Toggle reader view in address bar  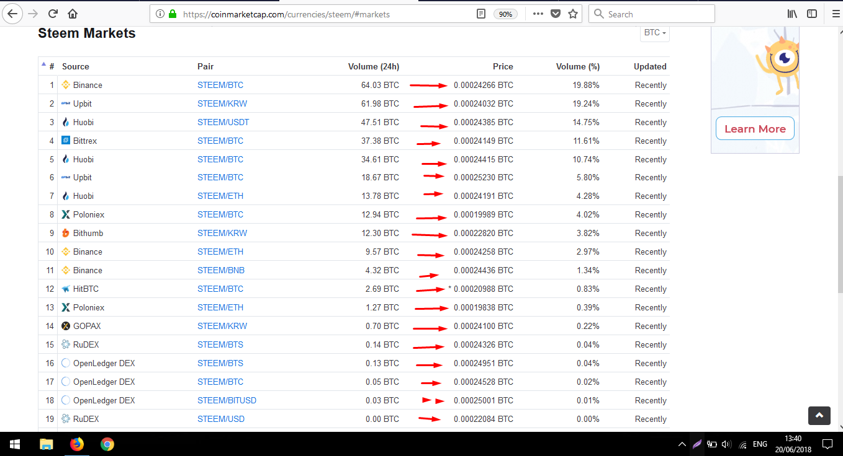pos(480,14)
